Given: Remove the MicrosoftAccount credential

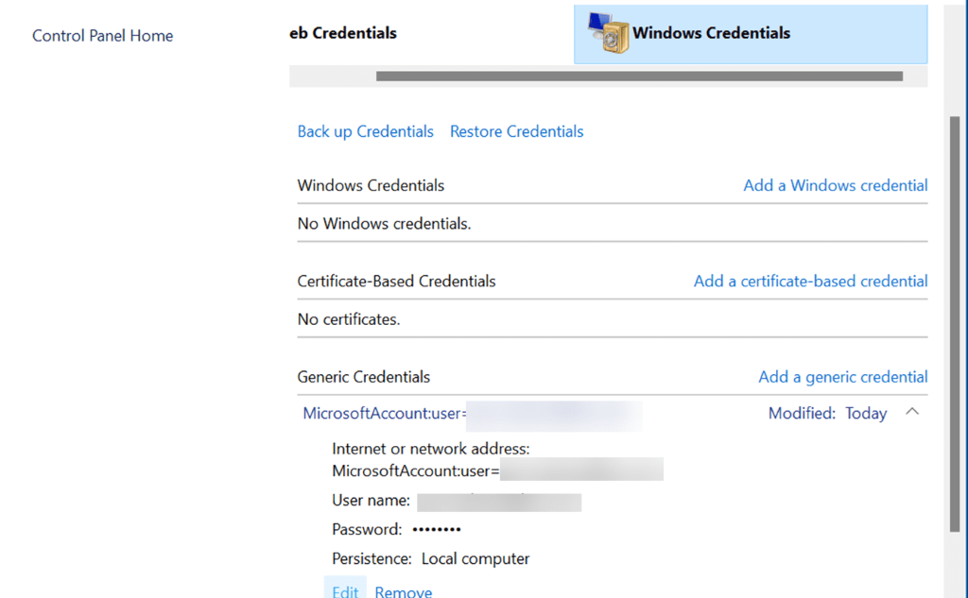Looking at the screenshot, I should tap(403, 591).
